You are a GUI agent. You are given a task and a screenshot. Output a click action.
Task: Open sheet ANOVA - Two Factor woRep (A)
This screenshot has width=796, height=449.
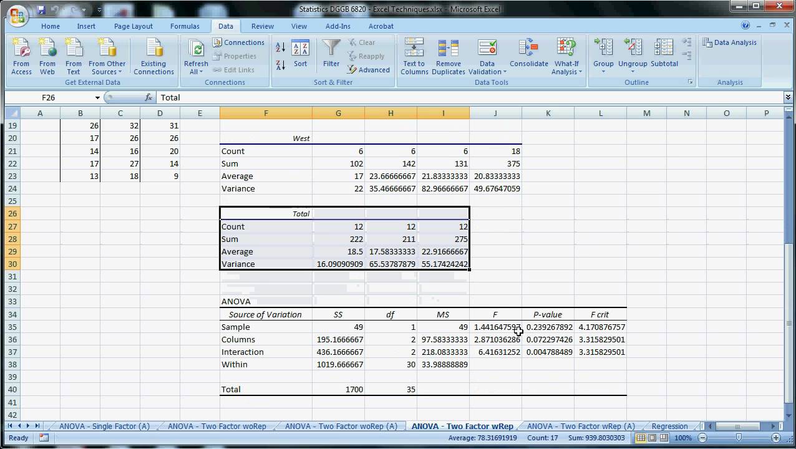[x=341, y=427]
